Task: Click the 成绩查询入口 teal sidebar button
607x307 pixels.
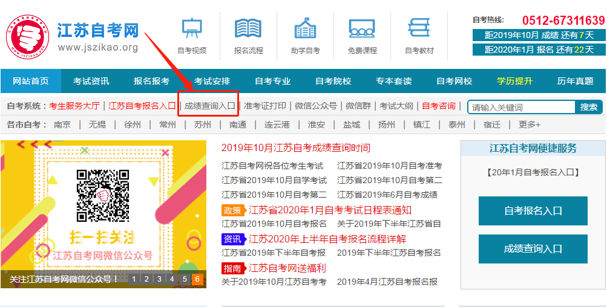Action: tap(533, 248)
